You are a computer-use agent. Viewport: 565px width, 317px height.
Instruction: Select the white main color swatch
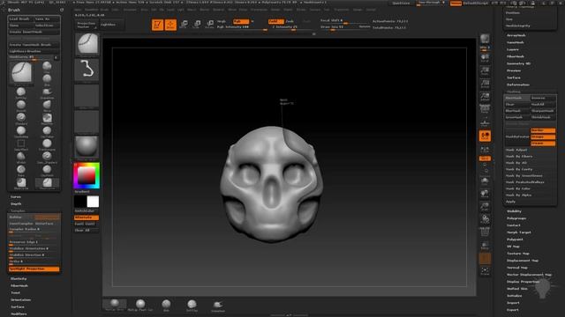(x=93, y=202)
